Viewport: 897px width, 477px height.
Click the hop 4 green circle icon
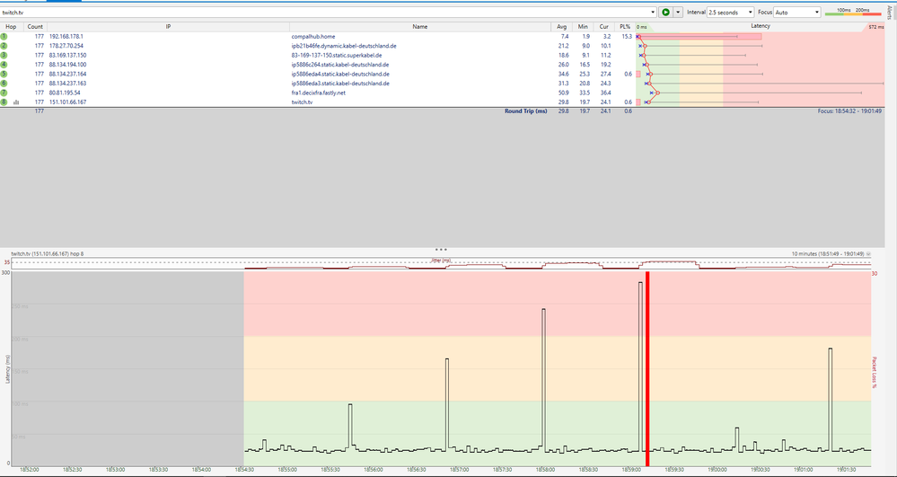tap(4, 65)
